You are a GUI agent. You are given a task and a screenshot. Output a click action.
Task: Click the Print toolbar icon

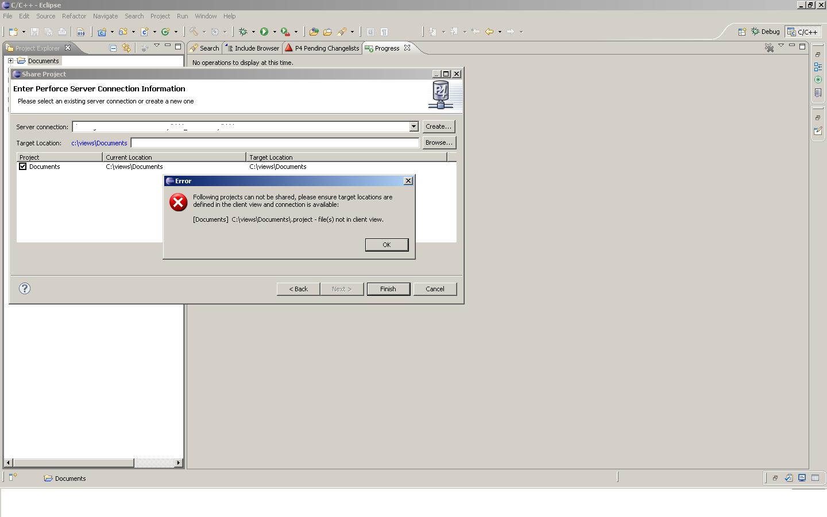point(62,32)
